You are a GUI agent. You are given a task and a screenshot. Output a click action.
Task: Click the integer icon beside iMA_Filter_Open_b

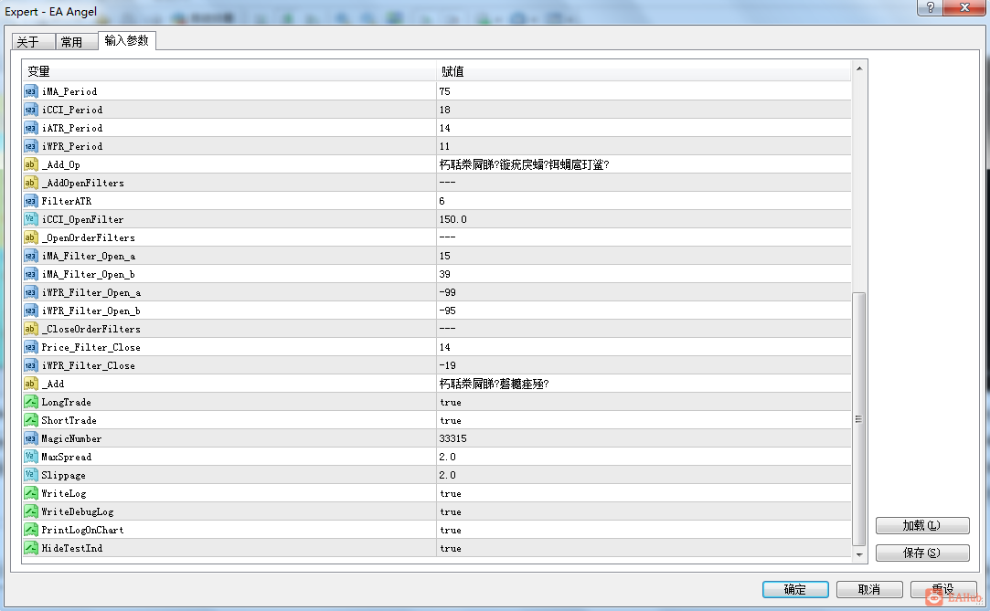point(30,274)
